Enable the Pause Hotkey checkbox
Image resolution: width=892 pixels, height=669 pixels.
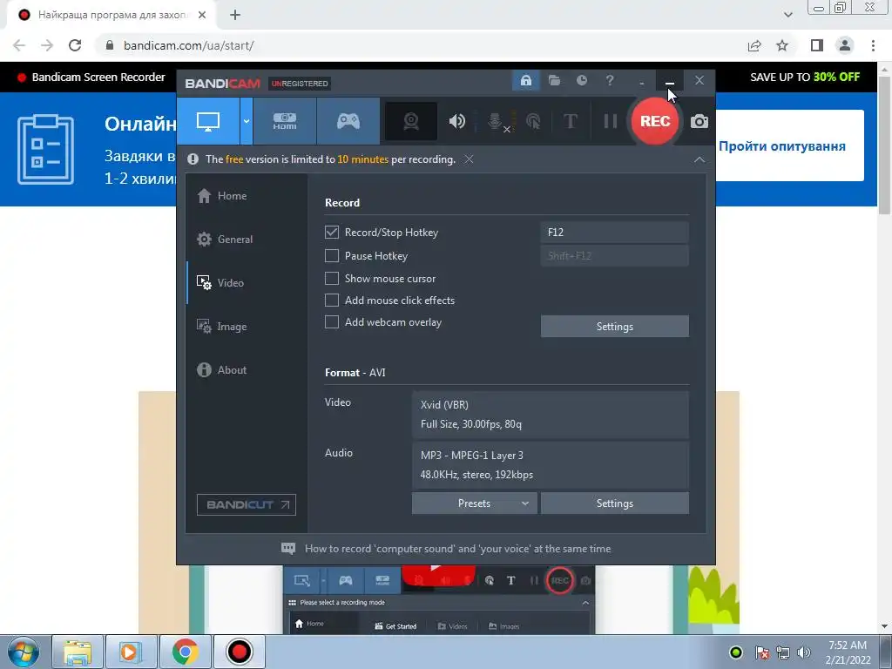[332, 256]
